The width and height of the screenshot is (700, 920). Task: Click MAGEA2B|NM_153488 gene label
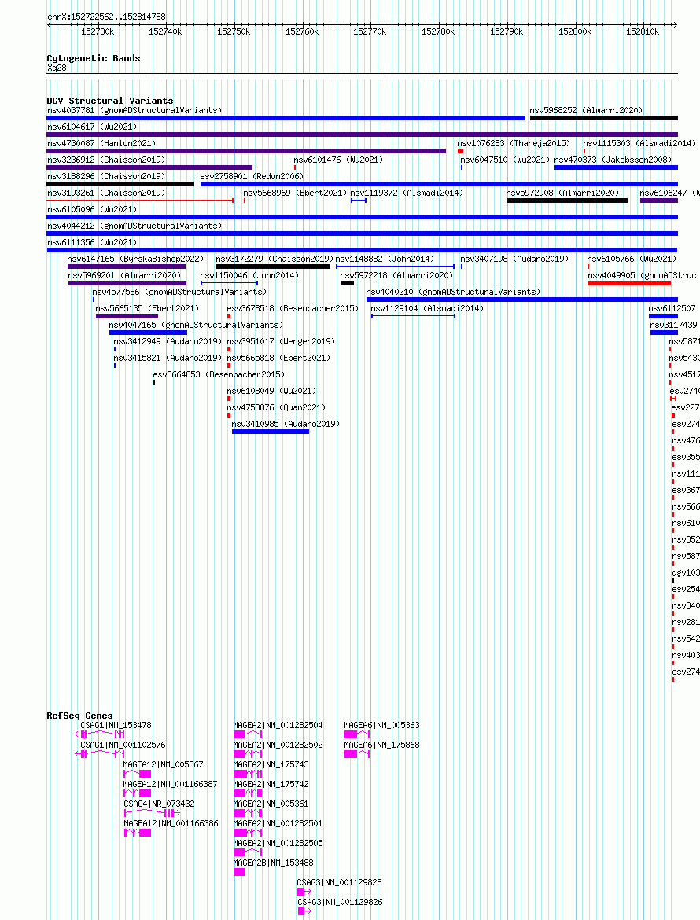[x=273, y=863]
